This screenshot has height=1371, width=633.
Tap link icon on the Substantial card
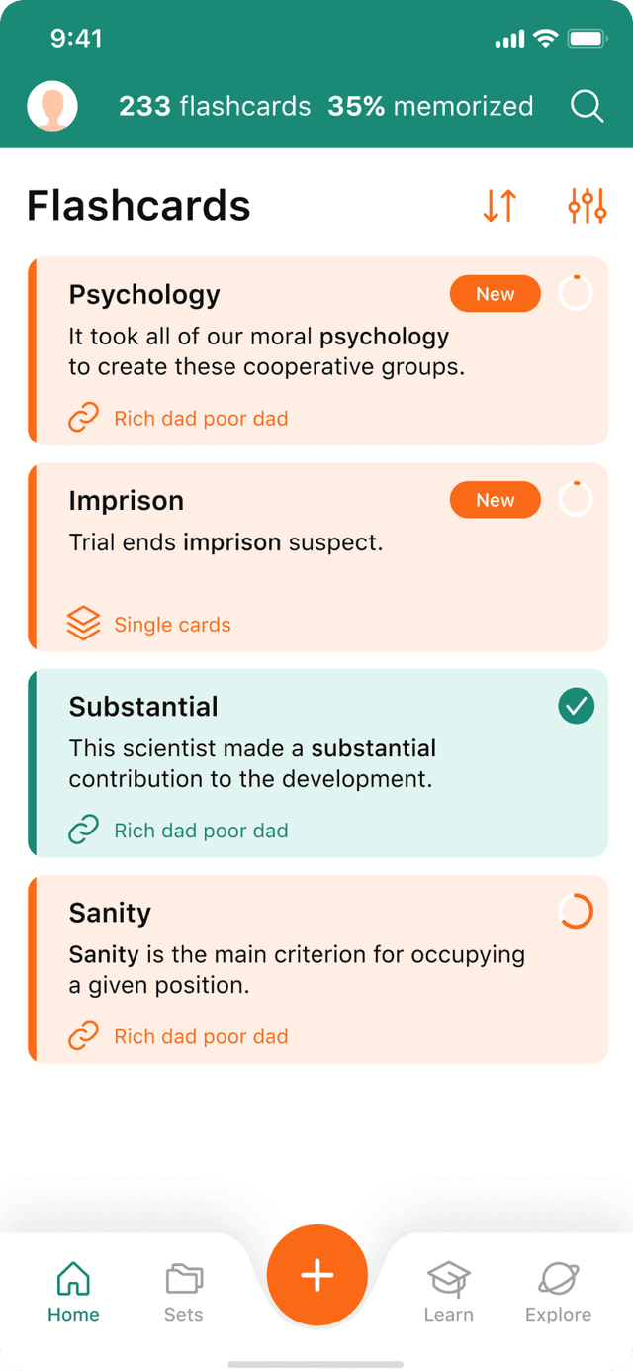coord(83,831)
